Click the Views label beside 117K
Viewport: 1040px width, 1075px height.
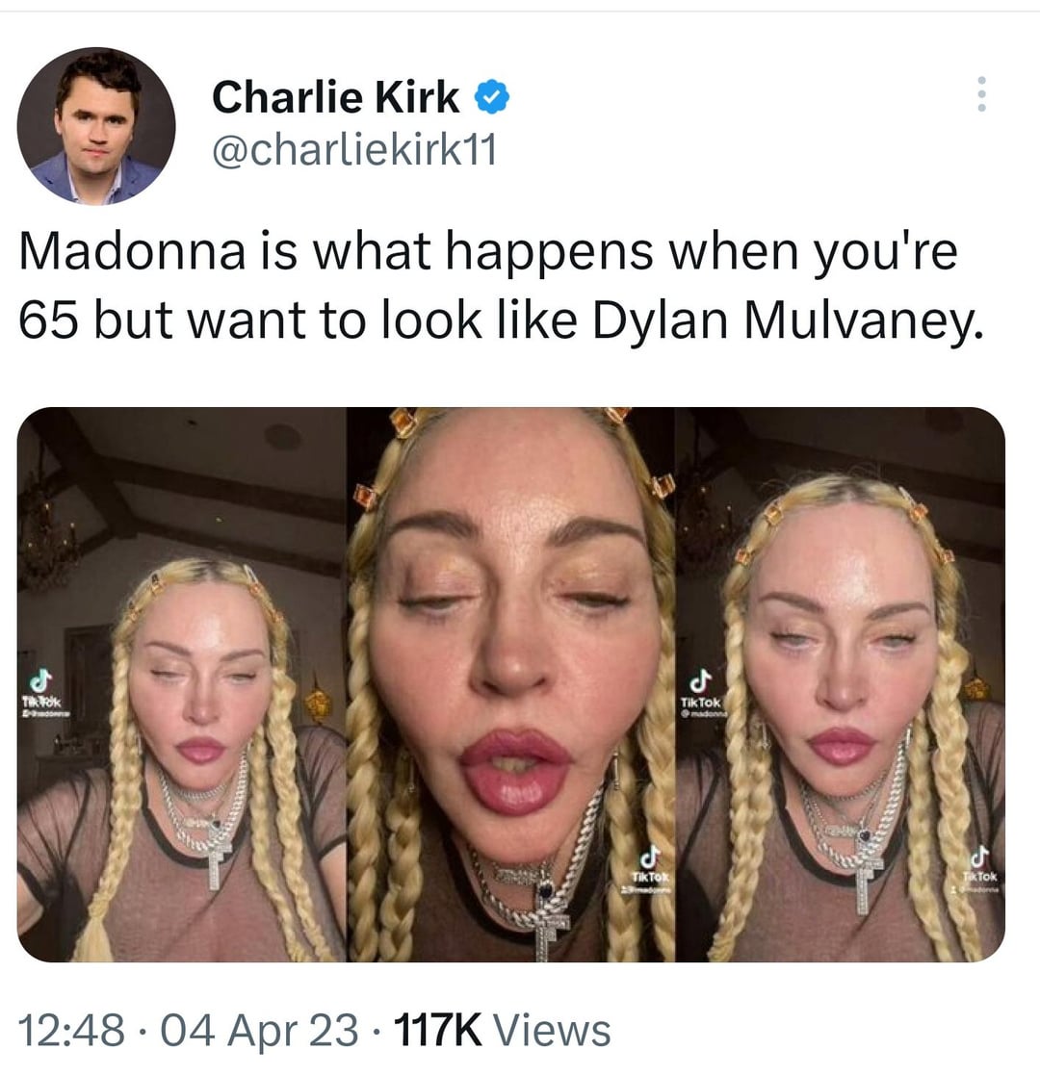(552, 1031)
